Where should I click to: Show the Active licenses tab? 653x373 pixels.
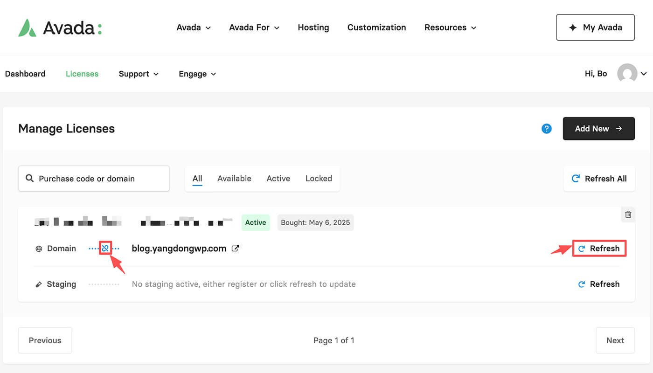[278, 179]
